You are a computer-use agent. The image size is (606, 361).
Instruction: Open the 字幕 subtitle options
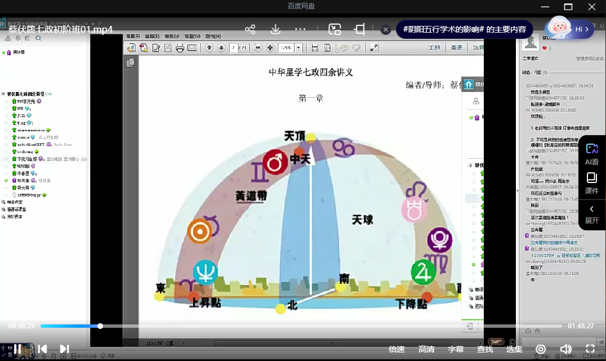pos(456,349)
